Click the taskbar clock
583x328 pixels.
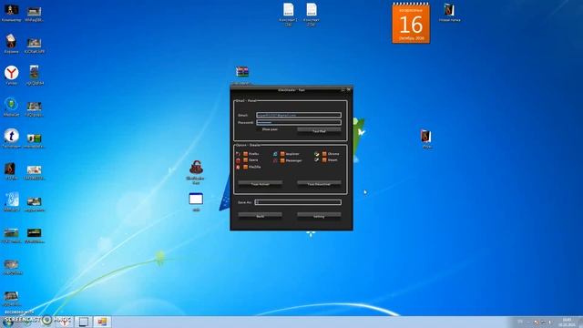point(567,322)
